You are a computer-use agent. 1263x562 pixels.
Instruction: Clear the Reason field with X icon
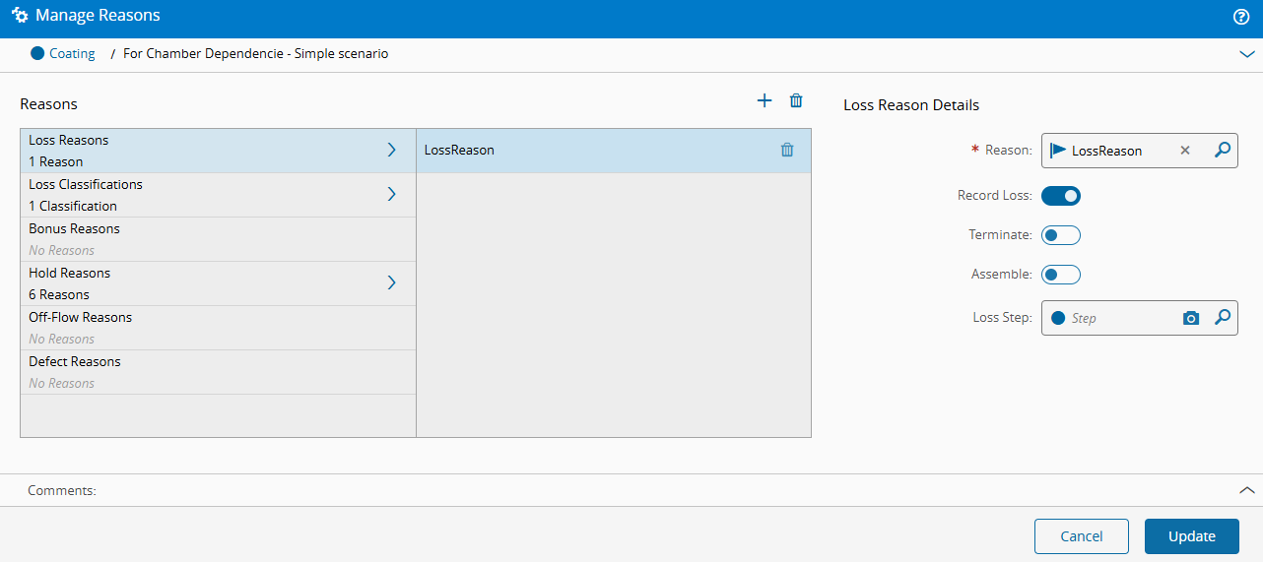pos(1185,151)
